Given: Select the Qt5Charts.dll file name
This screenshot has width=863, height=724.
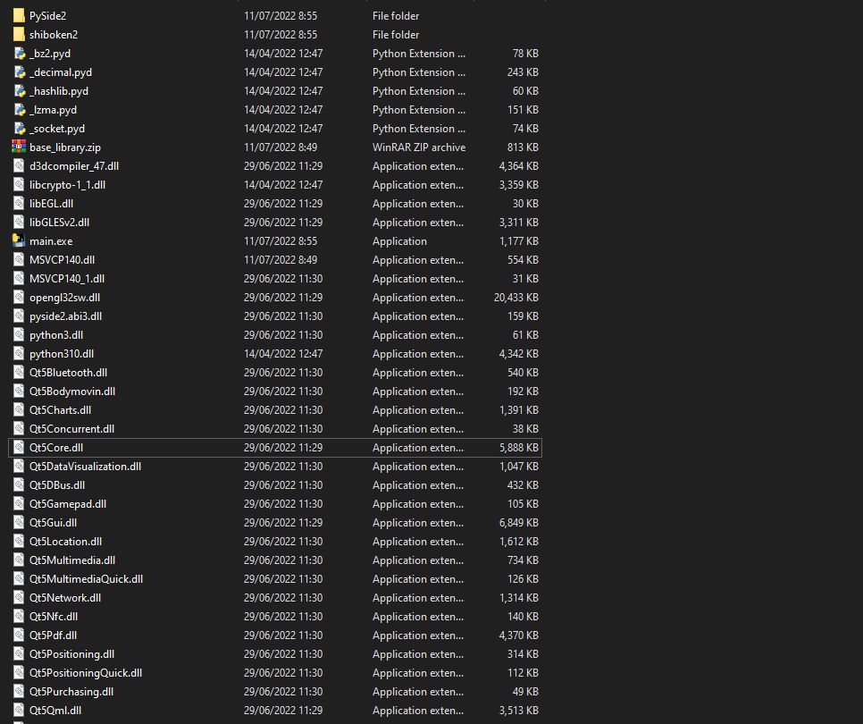Looking at the screenshot, I should click(61, 409).
